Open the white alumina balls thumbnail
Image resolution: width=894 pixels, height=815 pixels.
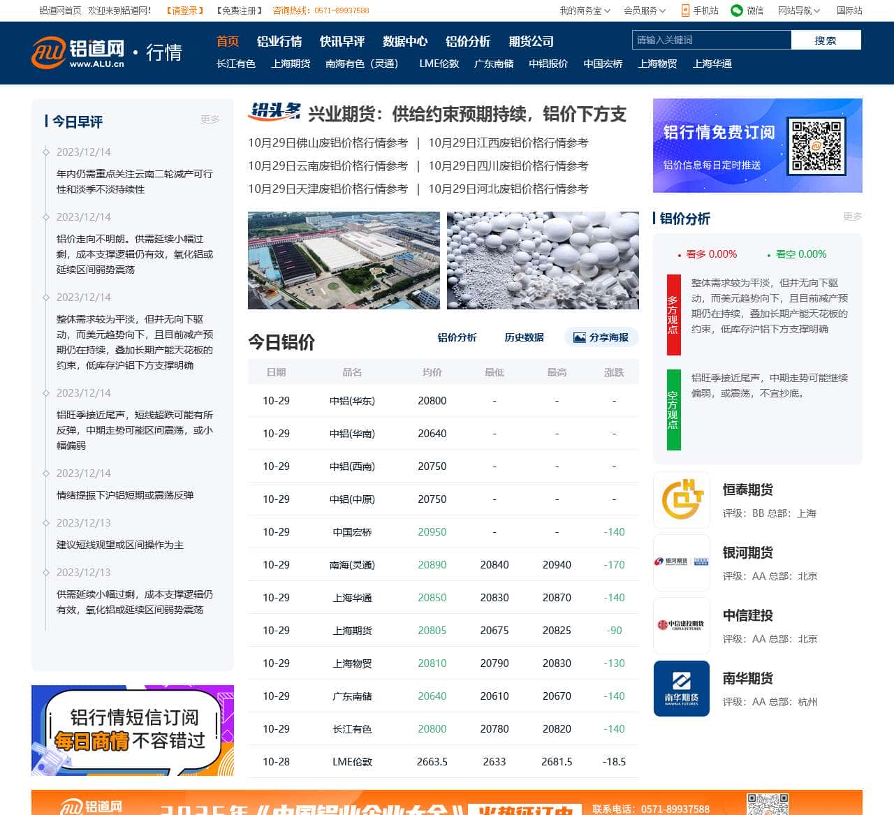point(543,260)
